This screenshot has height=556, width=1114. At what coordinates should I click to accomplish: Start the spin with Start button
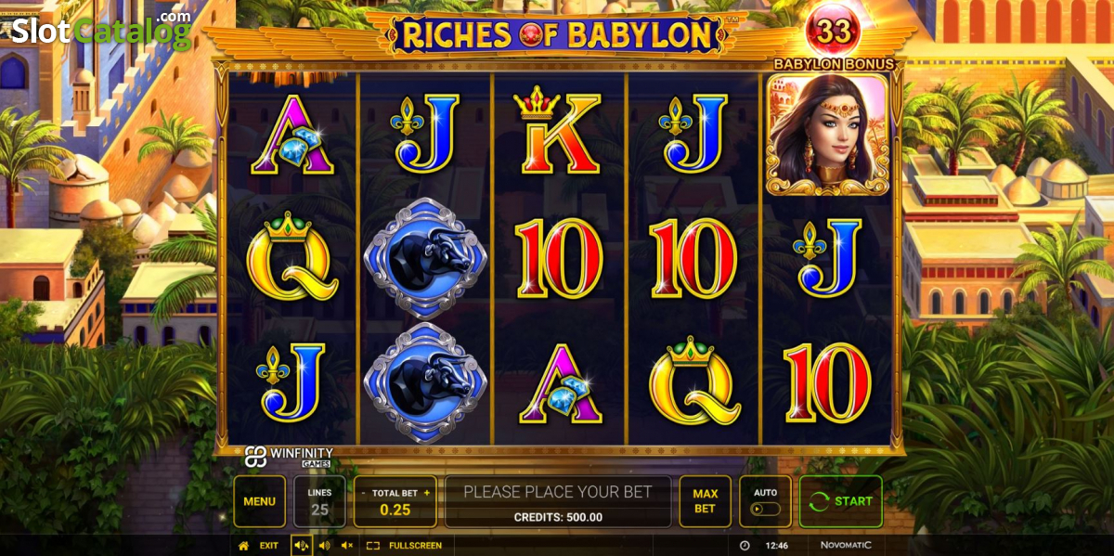[841, 501]
